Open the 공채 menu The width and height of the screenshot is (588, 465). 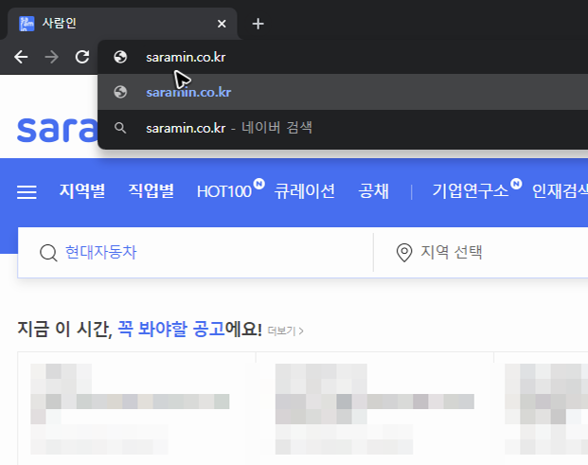tap(373, 191)
